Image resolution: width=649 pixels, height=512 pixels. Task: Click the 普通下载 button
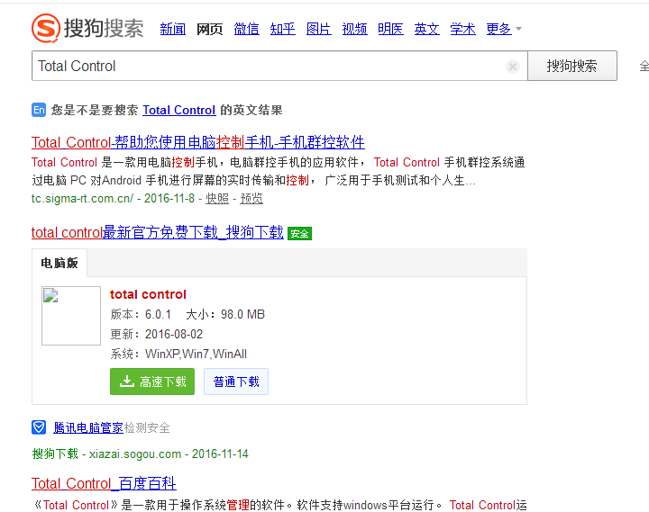236,382
